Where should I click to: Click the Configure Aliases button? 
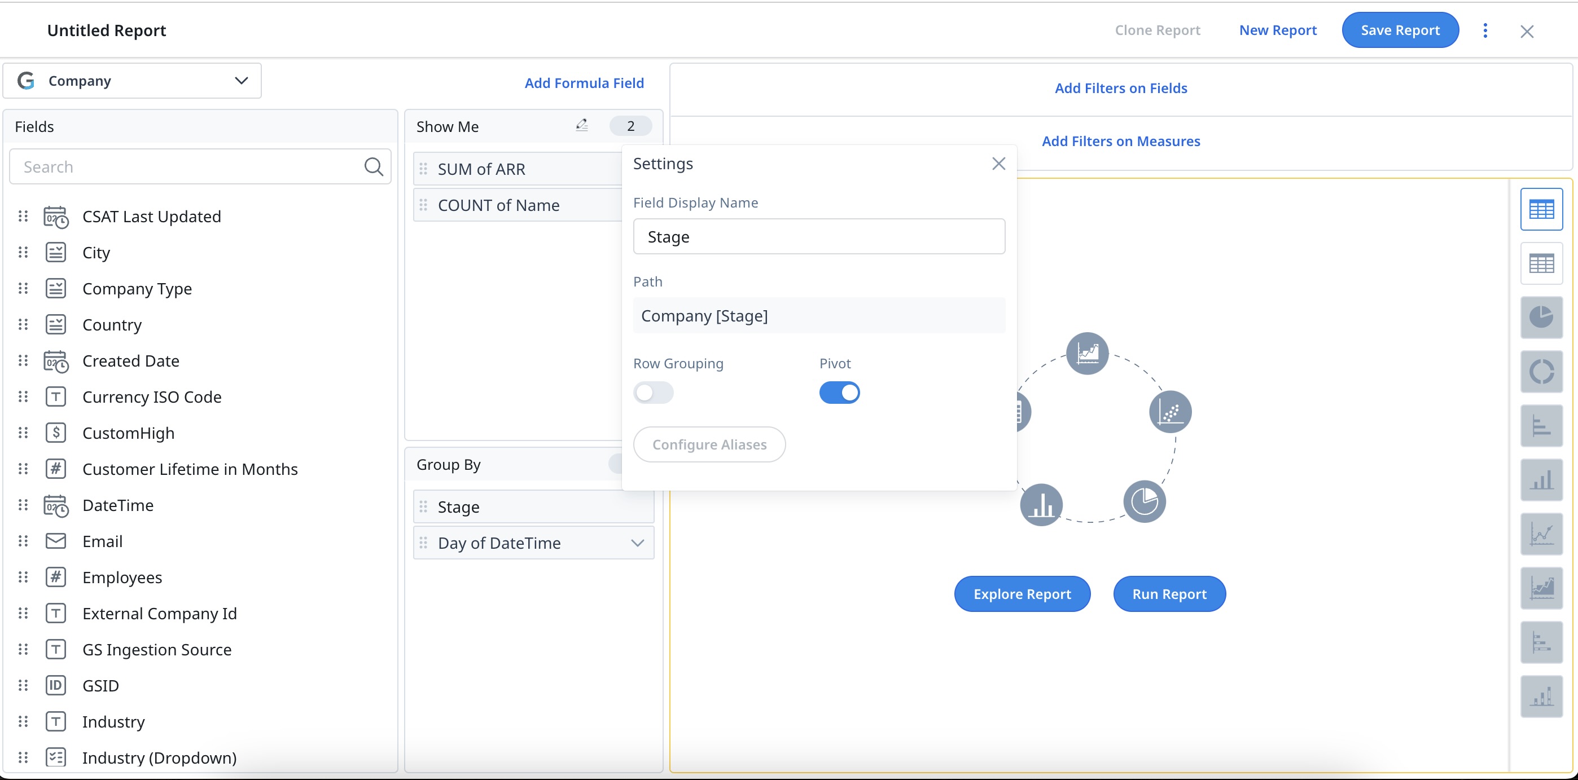coord(709,444)
